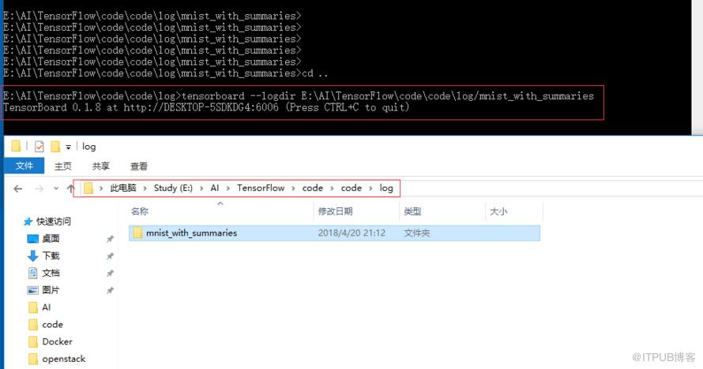Expand chevron after AI in path
The image size is (703, 369).
point(227,188)
